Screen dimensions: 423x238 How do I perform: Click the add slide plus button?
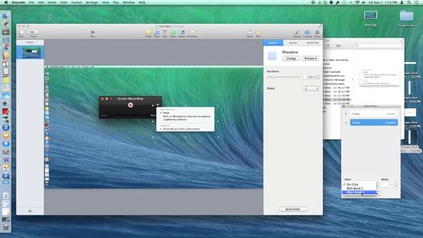30,211
